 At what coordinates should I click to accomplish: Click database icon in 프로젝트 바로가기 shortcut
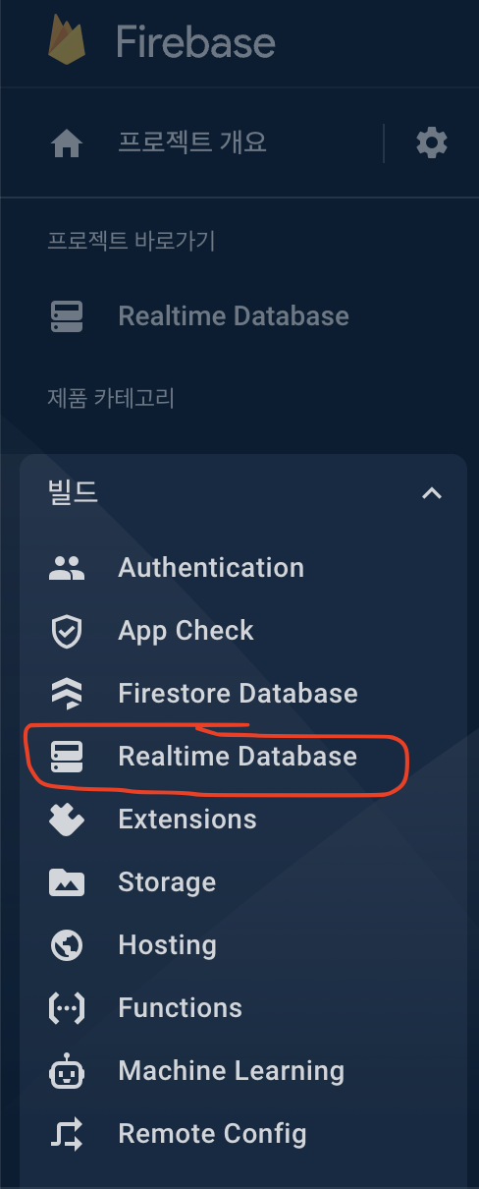coord(67,316)
